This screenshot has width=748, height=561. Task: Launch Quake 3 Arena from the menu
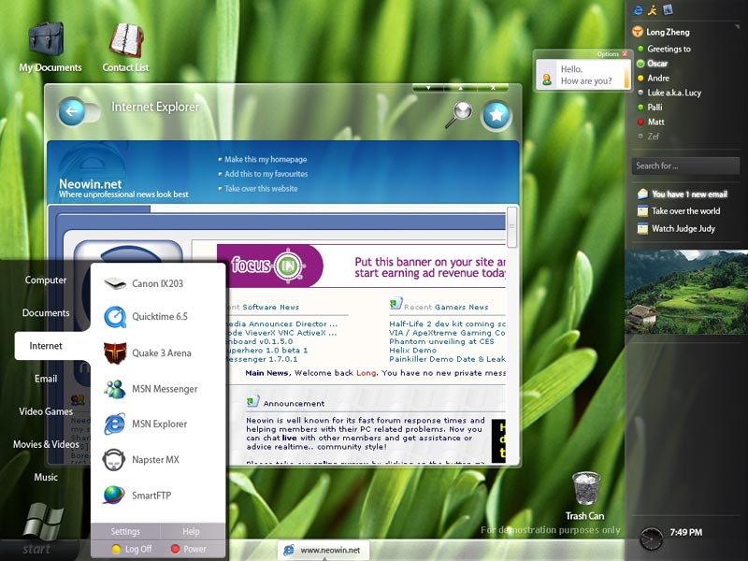[x=159, y=352]
